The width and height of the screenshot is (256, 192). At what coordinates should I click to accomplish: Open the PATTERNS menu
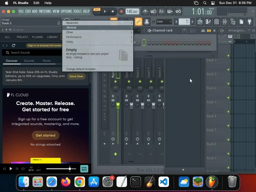click(x=45, y=11)
